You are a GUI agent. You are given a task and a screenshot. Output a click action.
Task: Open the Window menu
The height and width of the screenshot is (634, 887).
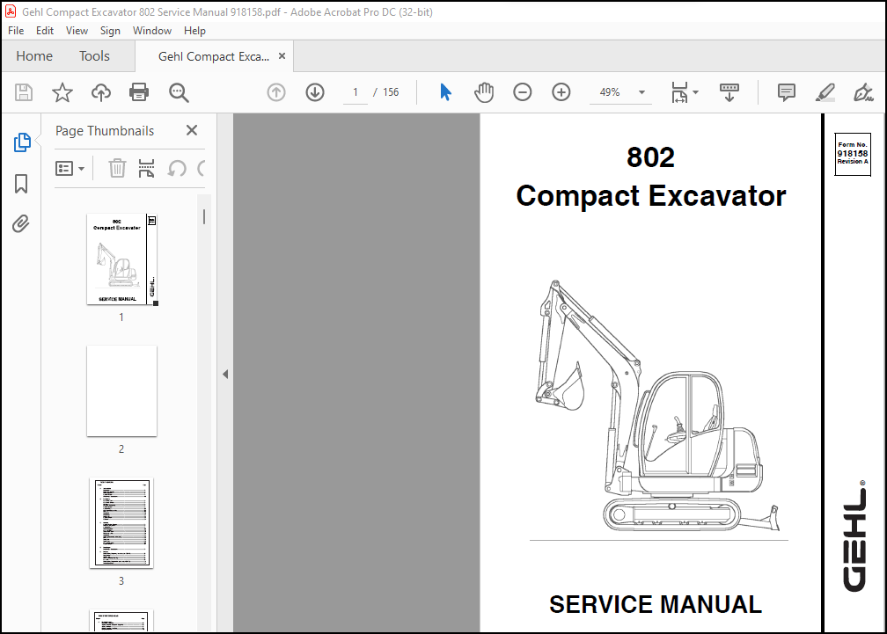(x=152, y=31)
